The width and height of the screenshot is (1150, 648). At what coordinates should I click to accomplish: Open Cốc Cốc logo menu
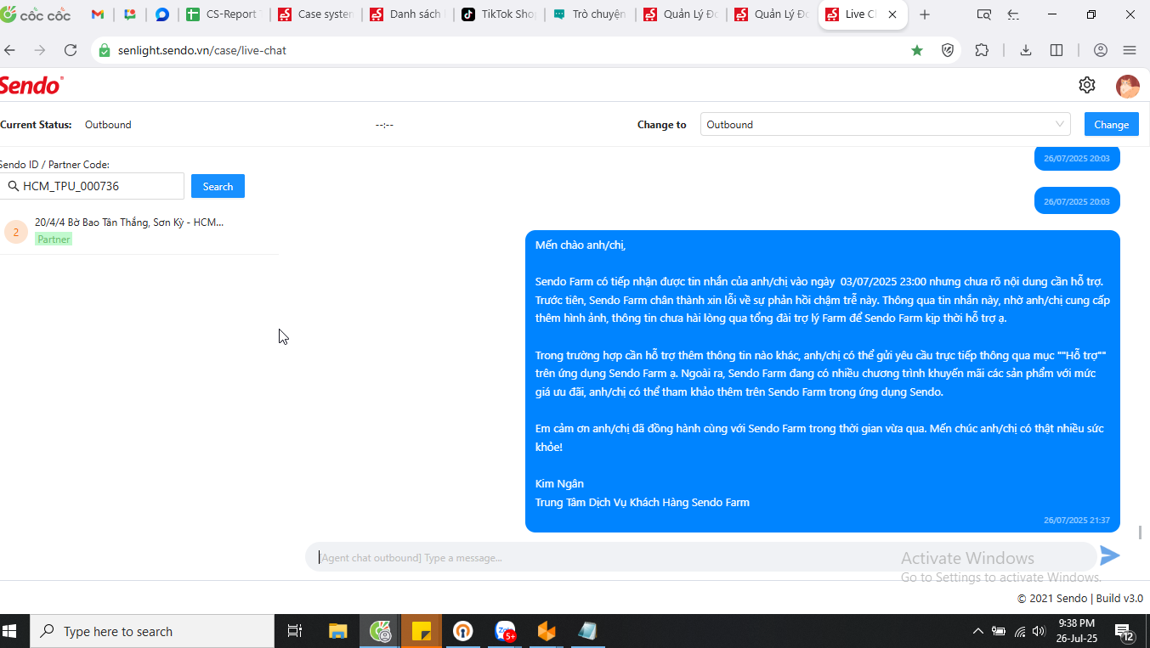tap(37, 14)
